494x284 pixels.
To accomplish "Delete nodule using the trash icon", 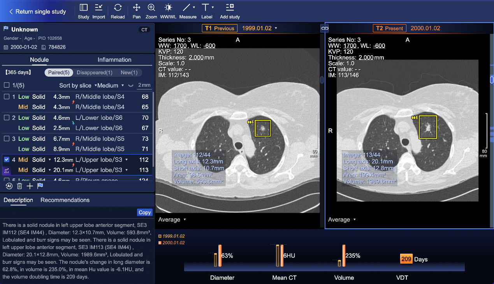I will (19, 186).
